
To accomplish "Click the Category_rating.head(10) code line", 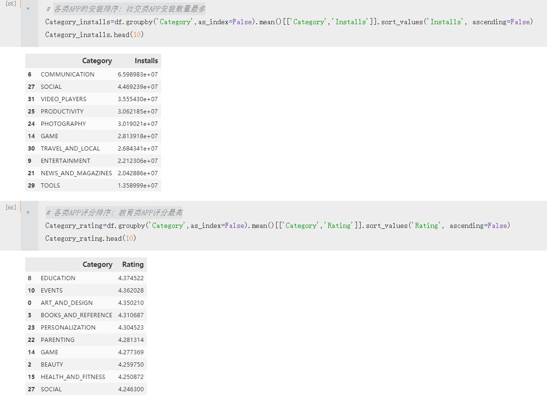I will pos(91,238).
